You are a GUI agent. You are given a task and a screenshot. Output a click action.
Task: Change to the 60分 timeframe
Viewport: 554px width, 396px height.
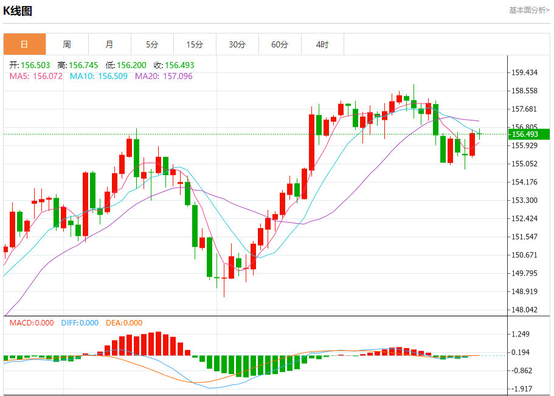tap(280, 44)
